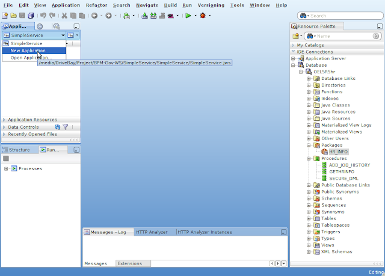Click the Paste toolbar icon

(82, 16)
